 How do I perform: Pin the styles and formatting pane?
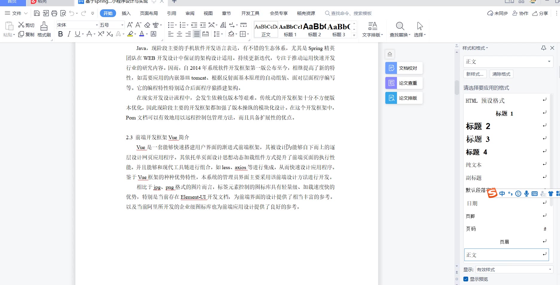coord(544,48)
